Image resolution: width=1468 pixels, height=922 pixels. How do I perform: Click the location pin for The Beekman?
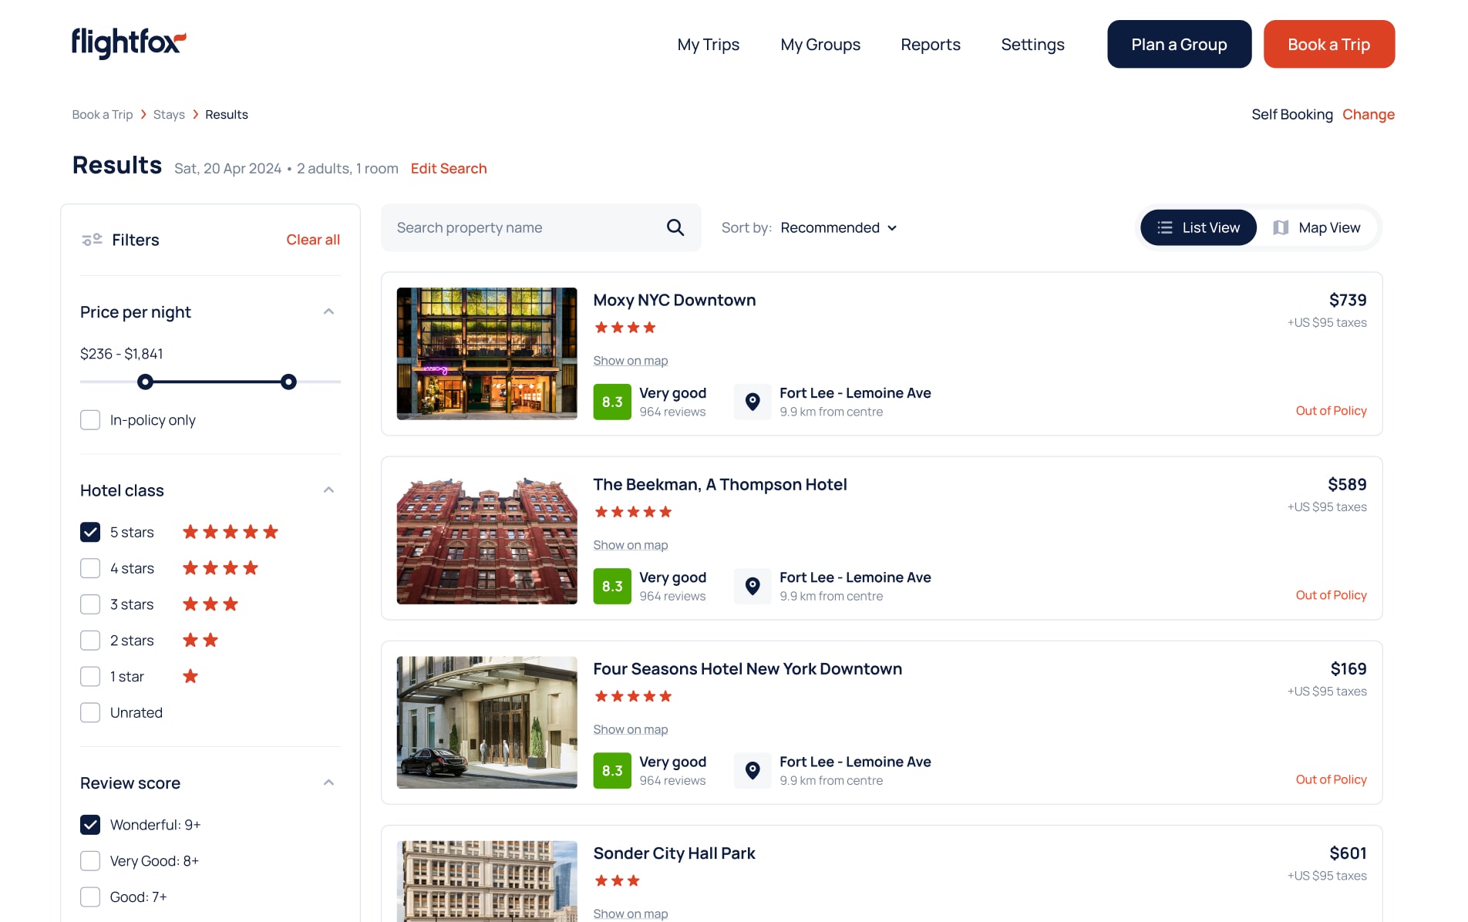coord(753,586)
